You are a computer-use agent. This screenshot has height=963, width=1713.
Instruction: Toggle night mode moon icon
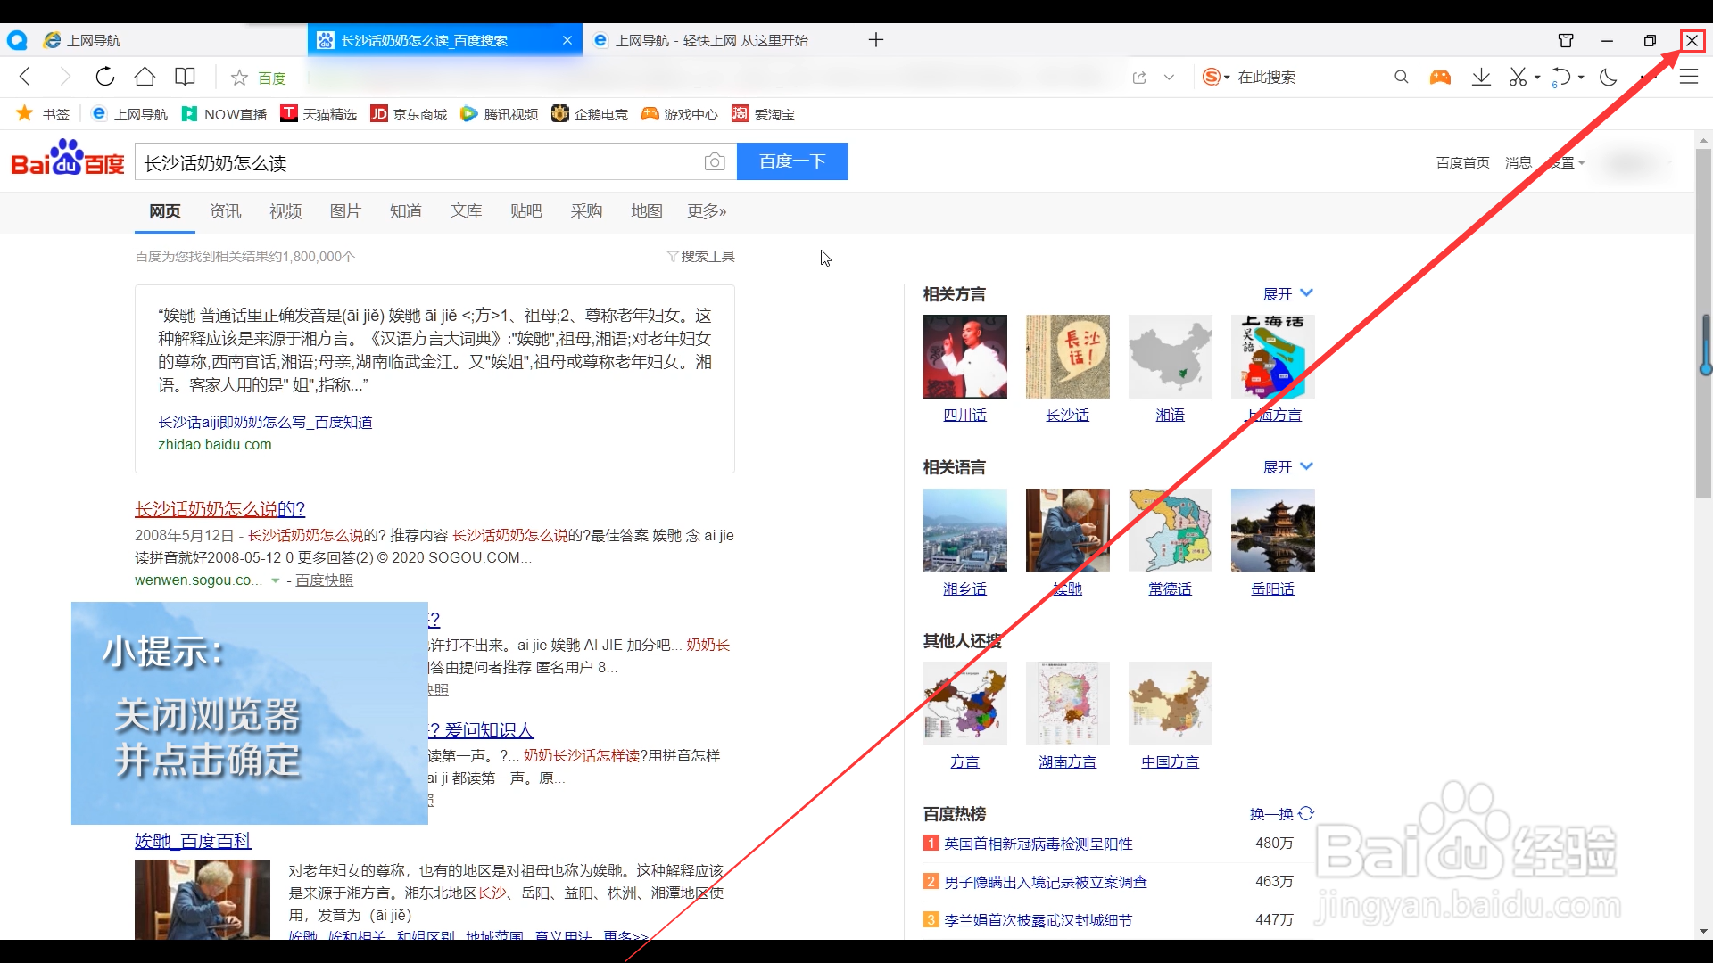pyautogui.click(x=1609, y=77)
